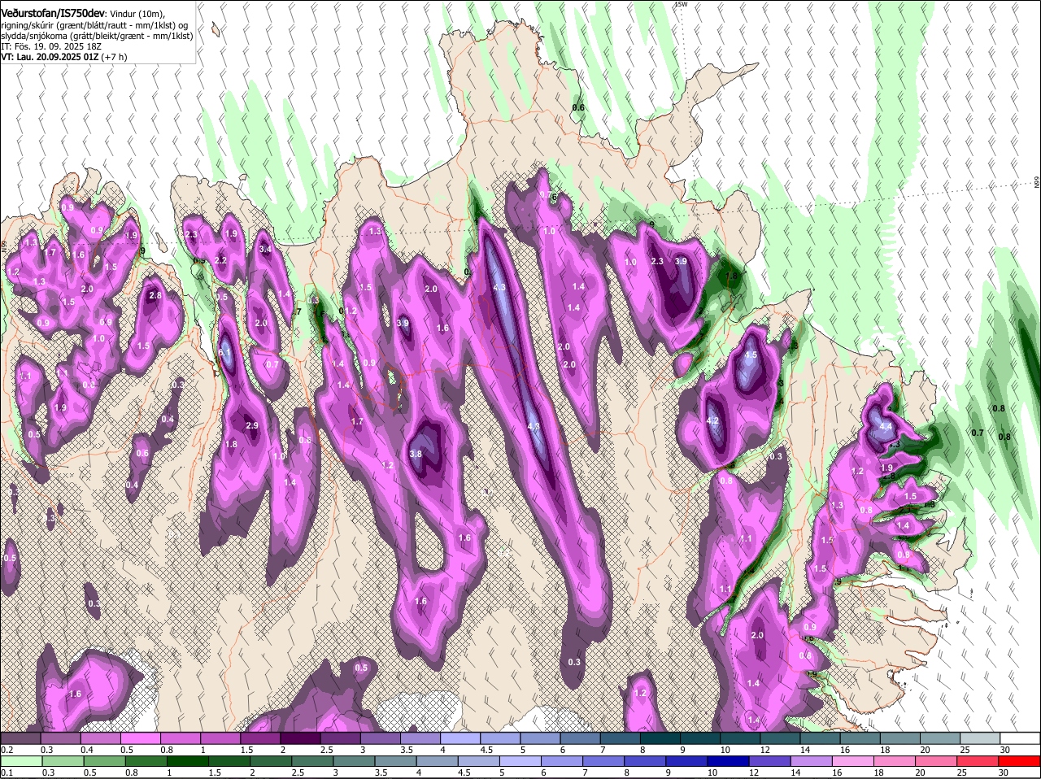This screenshot has width=1041, height=779.
Task: Select the 'VT: Lau. 20.09.2025 01Z' valid time
Action: pos(50,57)
